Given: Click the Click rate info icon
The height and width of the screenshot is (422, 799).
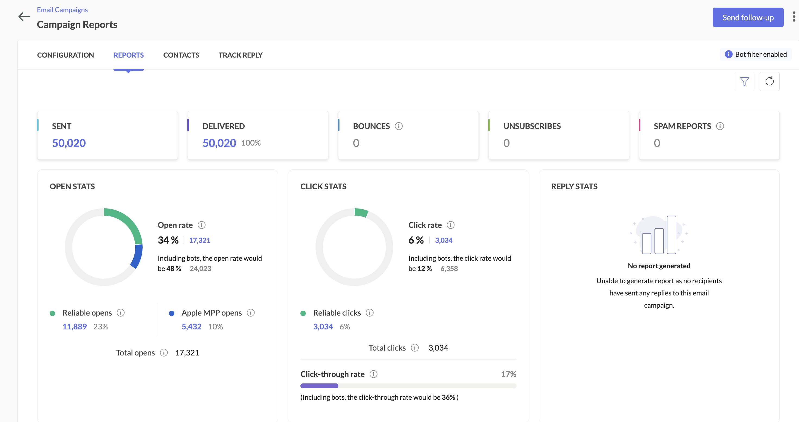Looking at the screenshot, I should pyautogui.click(x=450, y=225).
